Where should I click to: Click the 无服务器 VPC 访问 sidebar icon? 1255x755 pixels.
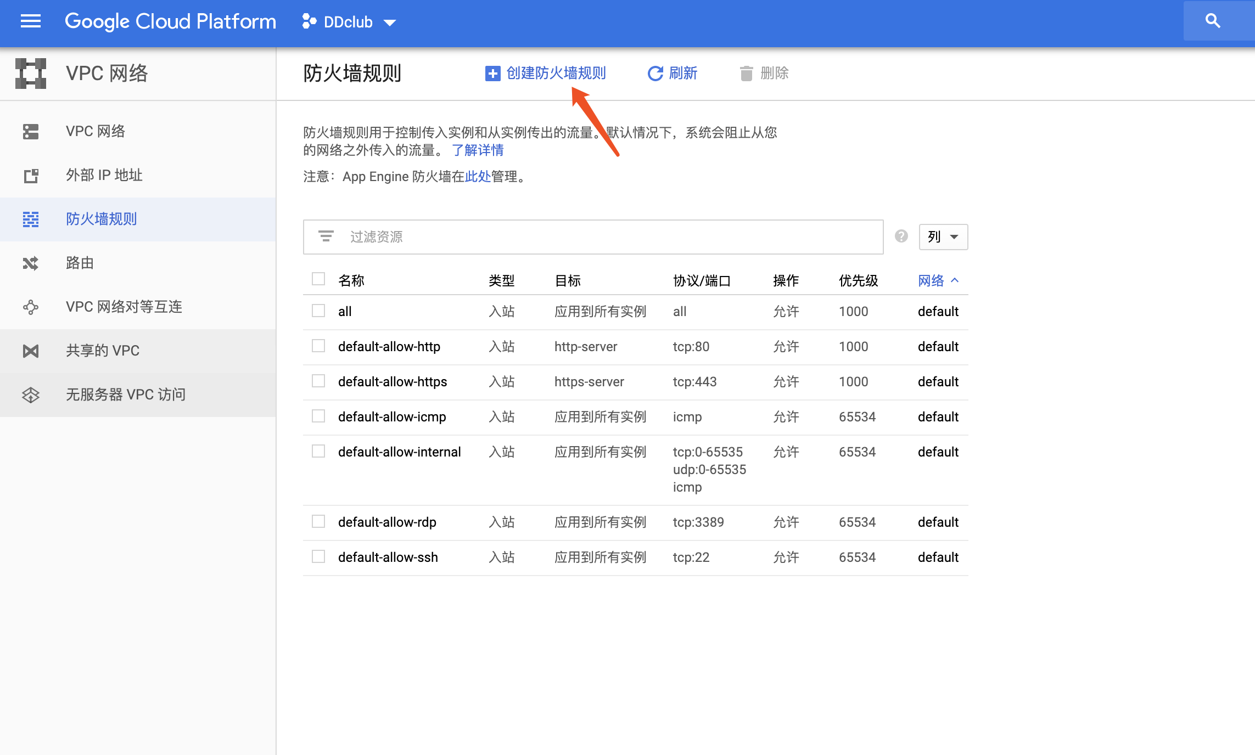[x=31, y=395]
